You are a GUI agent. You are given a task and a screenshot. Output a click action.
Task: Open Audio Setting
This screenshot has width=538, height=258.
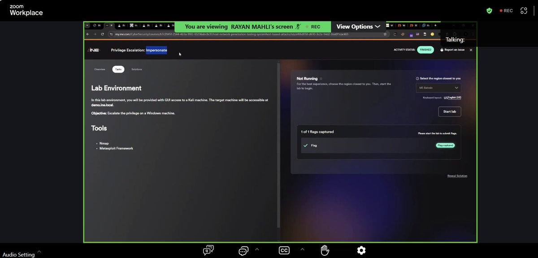(18, 254)
